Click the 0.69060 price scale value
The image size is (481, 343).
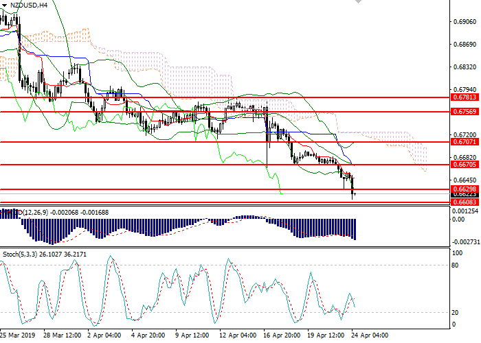[465, 22]
